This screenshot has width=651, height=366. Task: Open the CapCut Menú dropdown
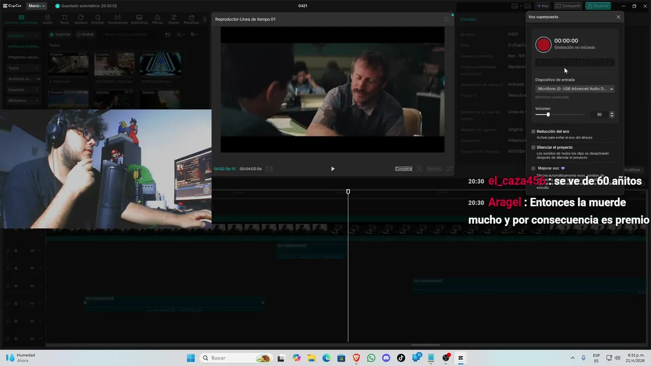(x=36, y=6)
